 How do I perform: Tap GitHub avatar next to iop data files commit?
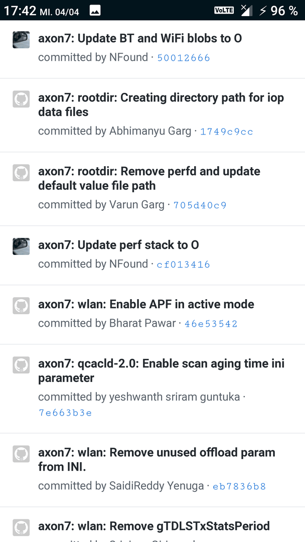tap(21, 99)
